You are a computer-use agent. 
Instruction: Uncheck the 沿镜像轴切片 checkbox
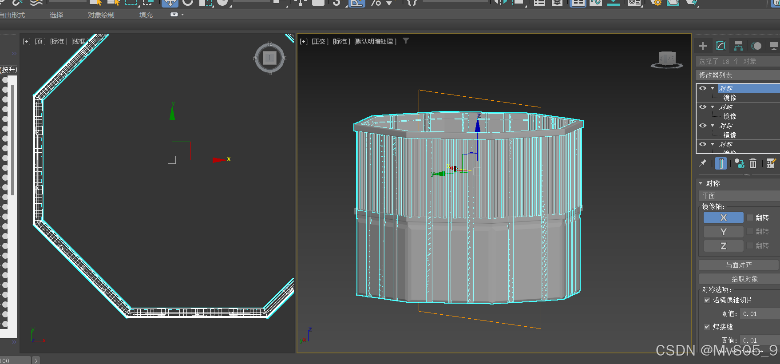coord(707,300)
